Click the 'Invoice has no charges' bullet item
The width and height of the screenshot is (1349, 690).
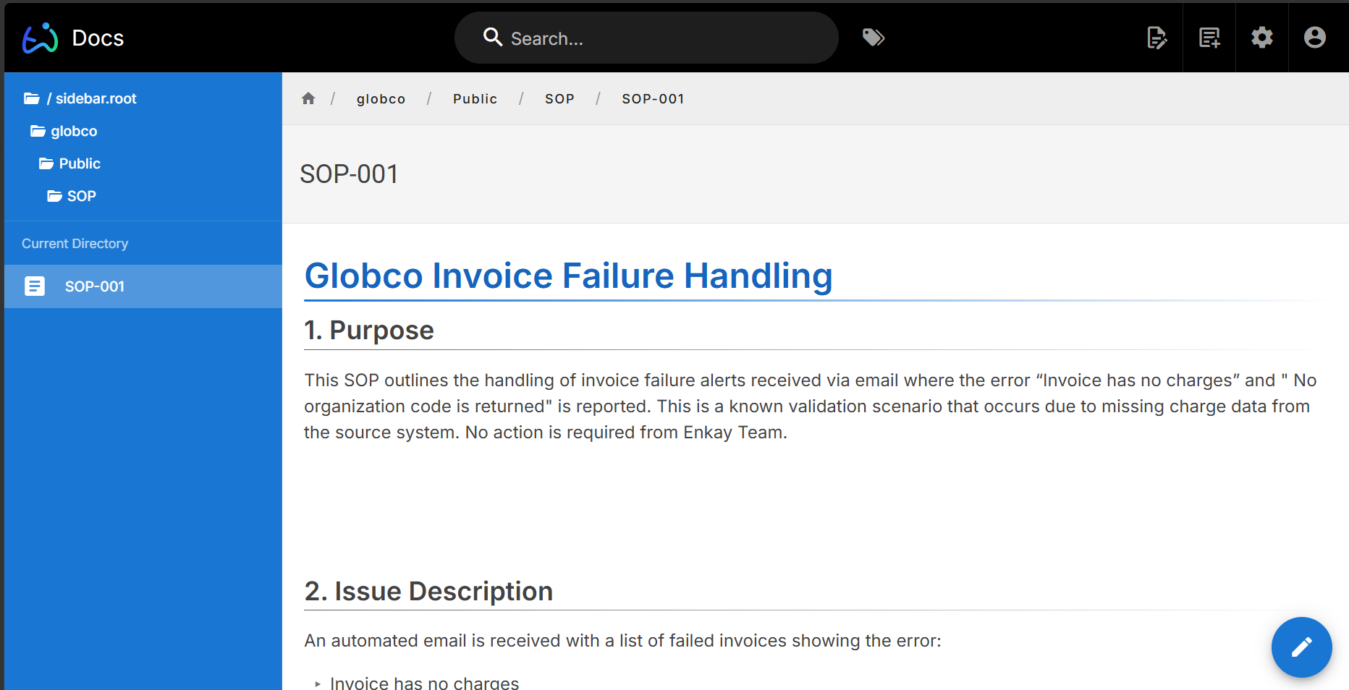click(424, 683)
